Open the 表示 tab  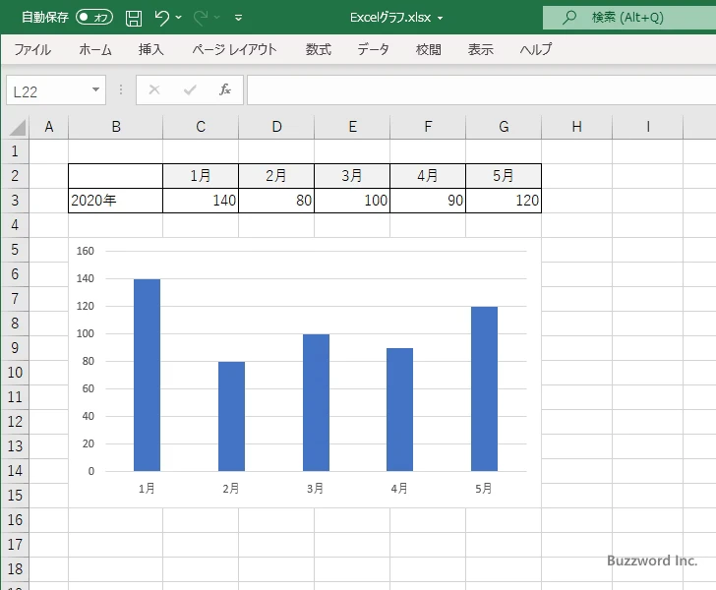pyautogui.click(x=480, y=49)
